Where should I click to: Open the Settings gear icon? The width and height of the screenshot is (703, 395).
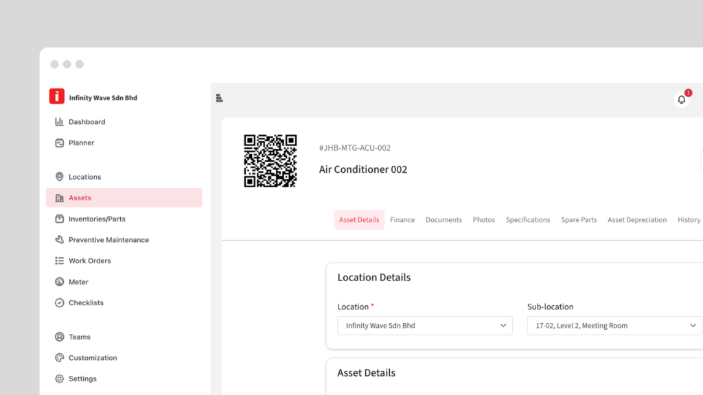(59, 379)
